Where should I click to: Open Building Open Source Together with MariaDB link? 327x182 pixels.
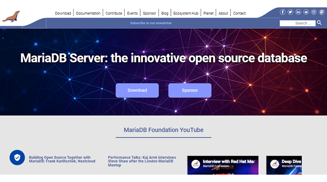coord(62,159)
